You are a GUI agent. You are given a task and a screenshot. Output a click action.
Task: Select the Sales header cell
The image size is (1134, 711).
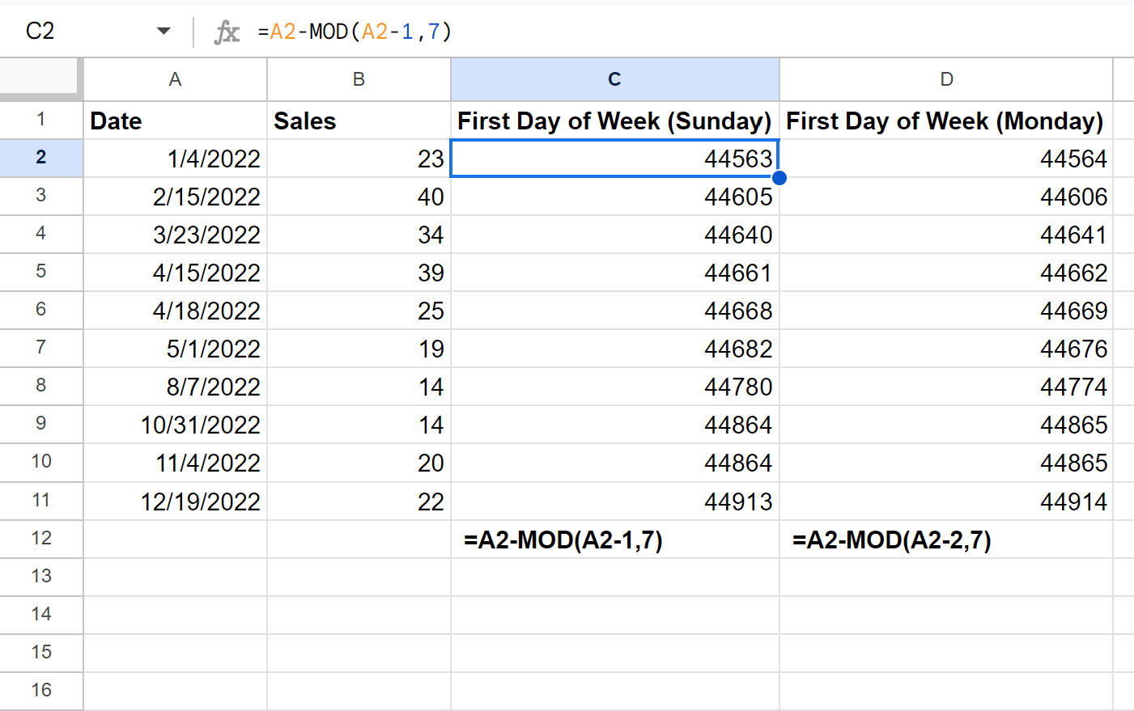click(x=359, y=121)
